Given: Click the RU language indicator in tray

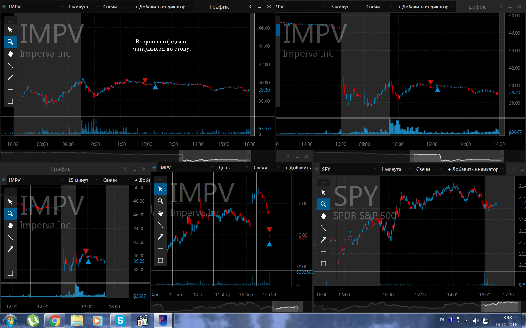Looking at the screenshot, I should [443, 320].
